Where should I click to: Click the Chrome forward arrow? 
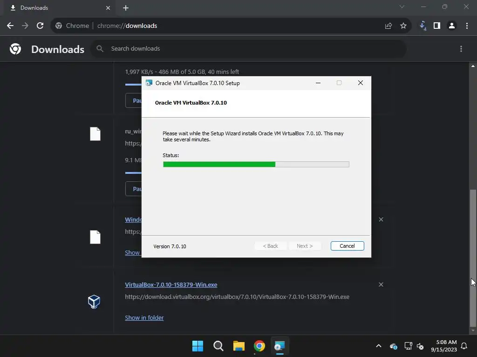(25, 26)
